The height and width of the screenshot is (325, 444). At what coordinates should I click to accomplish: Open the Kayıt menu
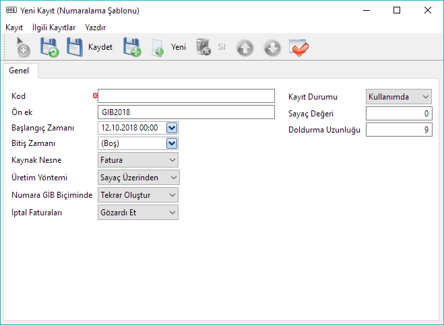click(x=14, y=28)
